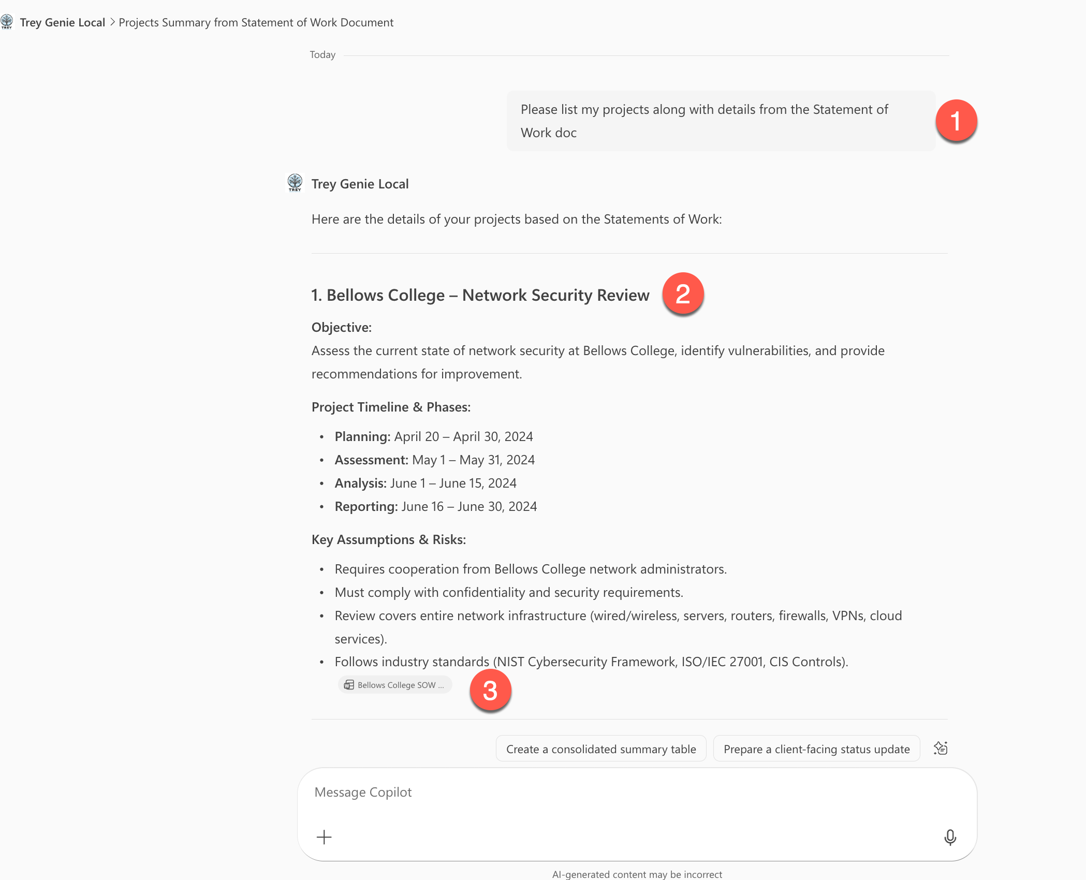Open the attachment options with the plus icon
The height and width of the screenshot is (880, 1086).
[x=324, y=837]
